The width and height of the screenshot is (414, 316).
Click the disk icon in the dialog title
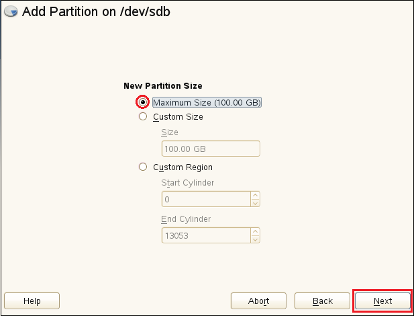[12, 13]
